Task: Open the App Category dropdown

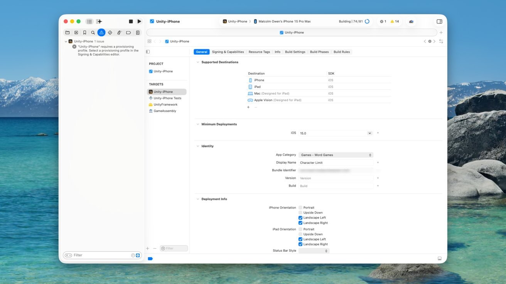Action: click(x=336, y=155)
